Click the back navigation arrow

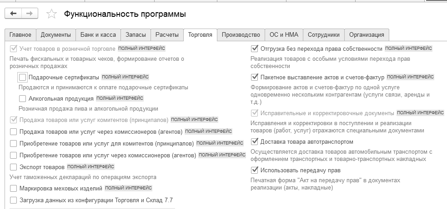click(x=13, y=14)
